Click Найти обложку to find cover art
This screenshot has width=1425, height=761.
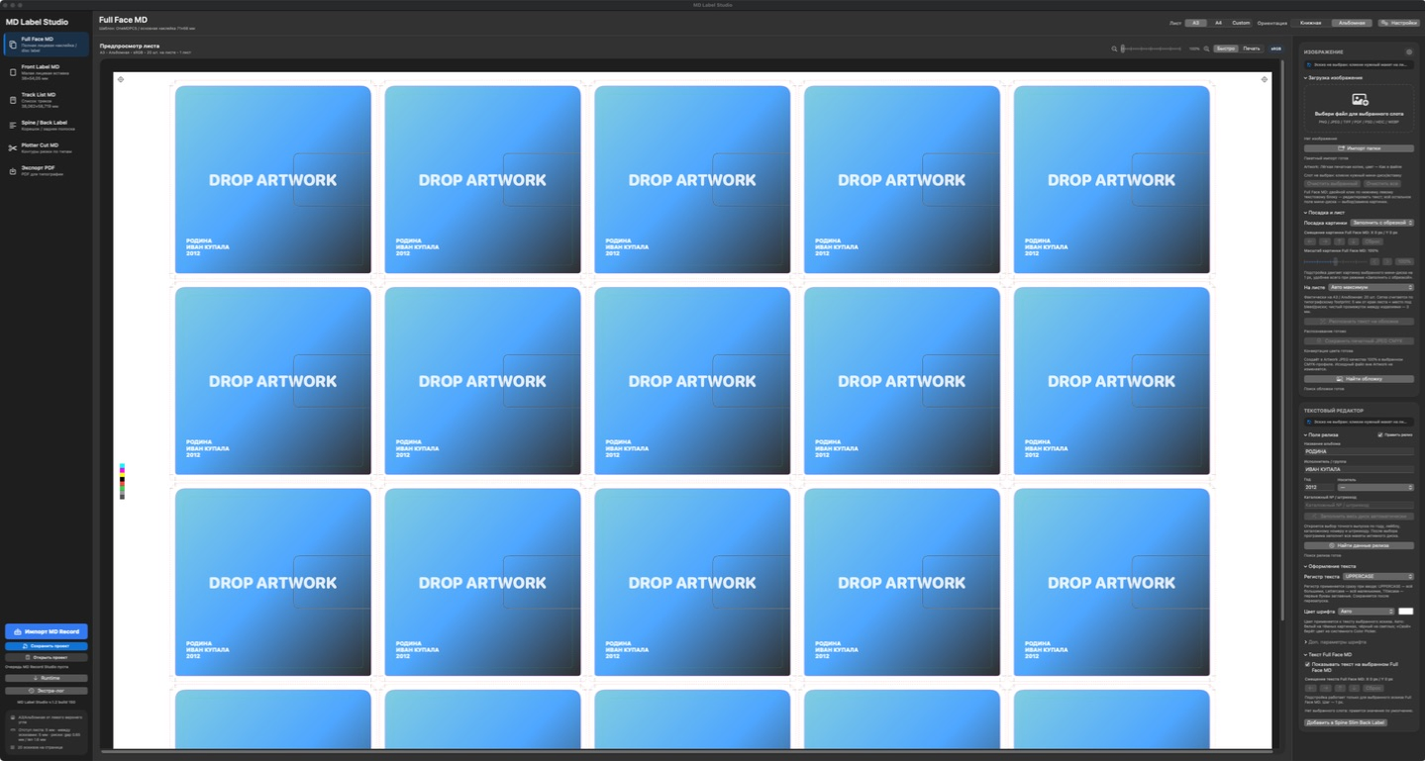1359,379
